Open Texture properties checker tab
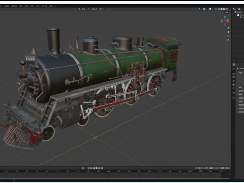The image size is (244, 183). (234, 98)
